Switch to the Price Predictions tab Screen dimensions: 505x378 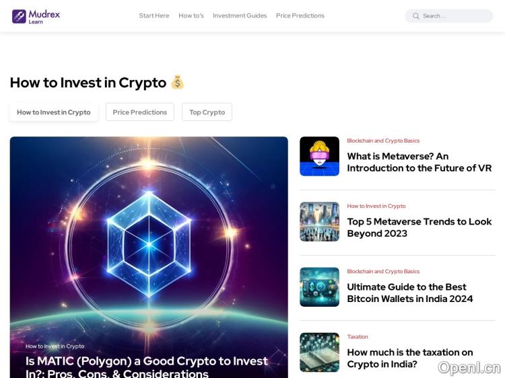tap(140, 112)
